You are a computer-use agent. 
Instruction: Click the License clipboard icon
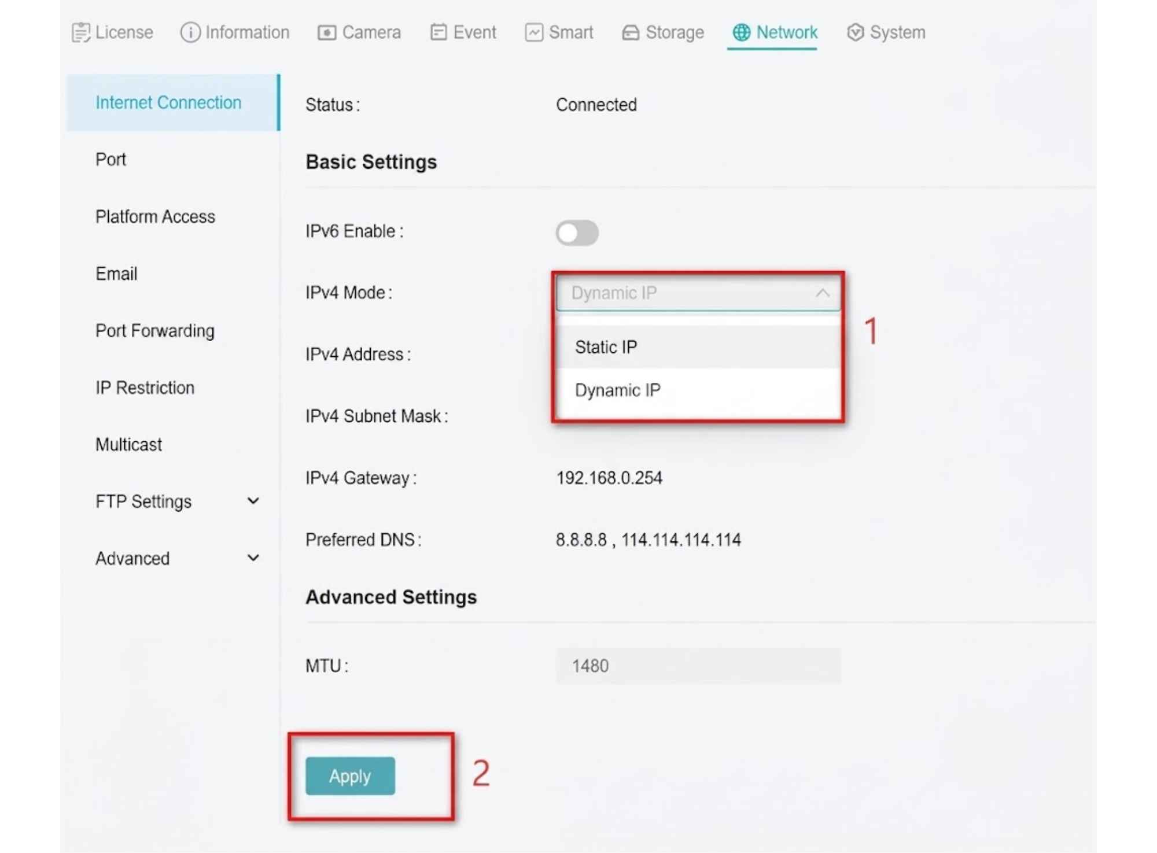[x=81, y=32]
